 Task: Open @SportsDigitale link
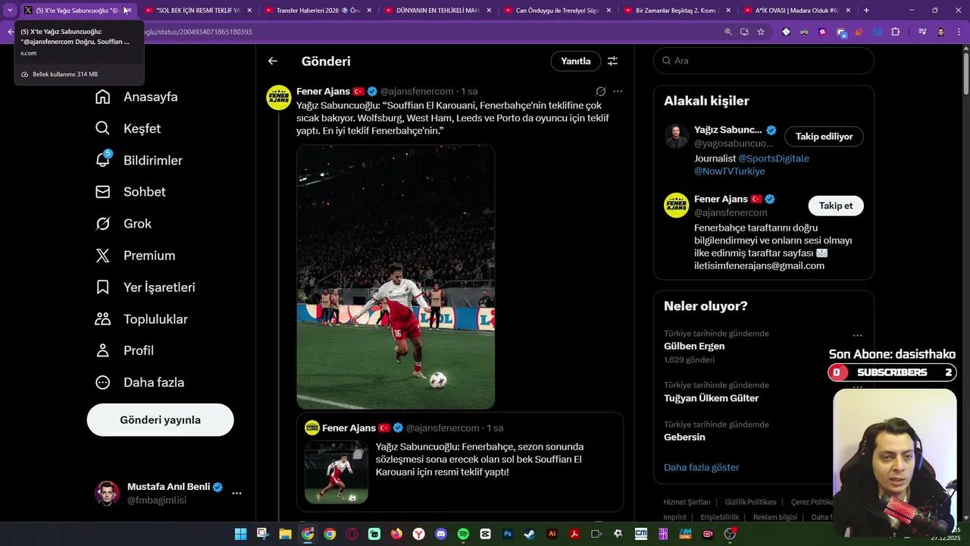point(774,158)
